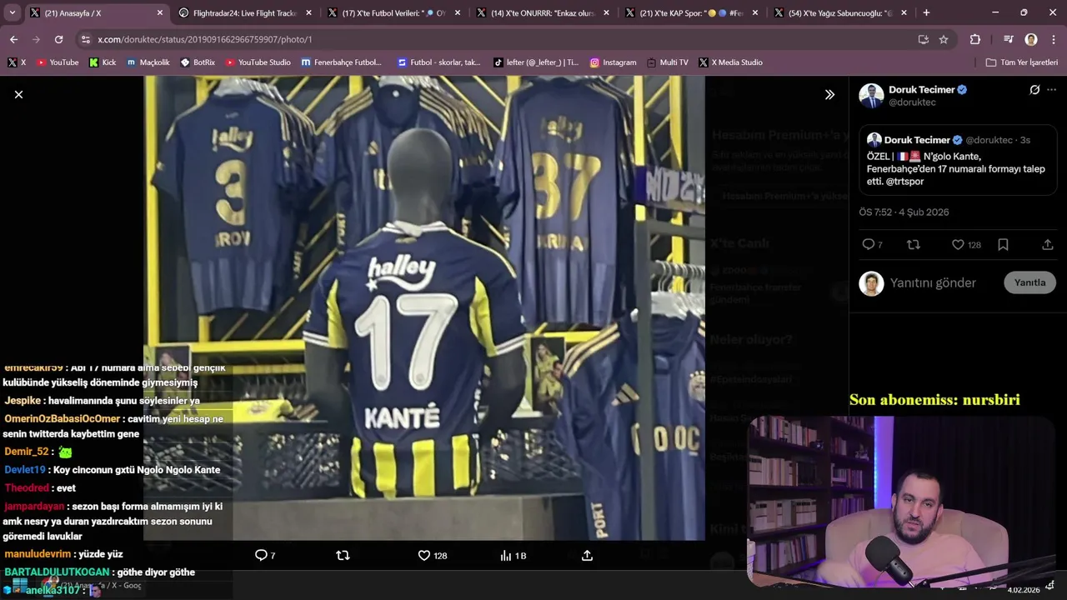Switch to the X'te Yağız Sabuncuoğlu tab
This screenshot has height=600, width=1067.
(x=840, y=13)
